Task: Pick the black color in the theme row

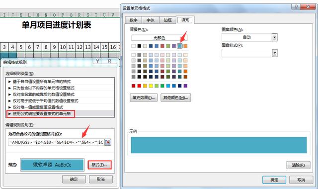Action: [139, 46]
